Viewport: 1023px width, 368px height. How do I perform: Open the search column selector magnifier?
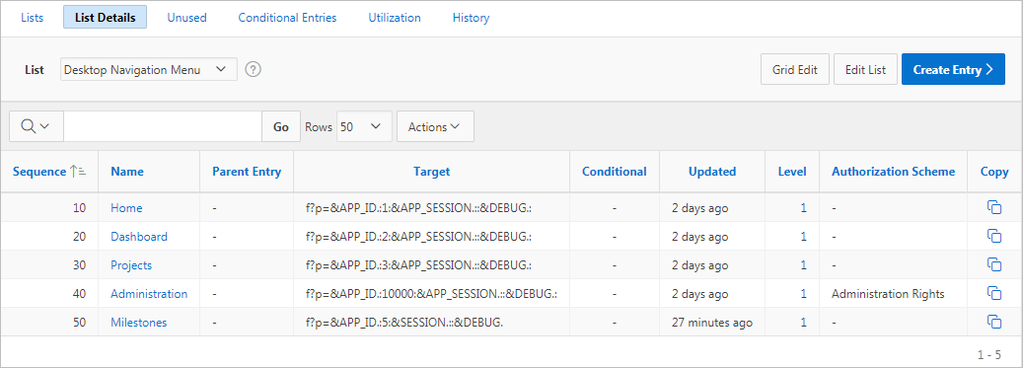[36, 126]
